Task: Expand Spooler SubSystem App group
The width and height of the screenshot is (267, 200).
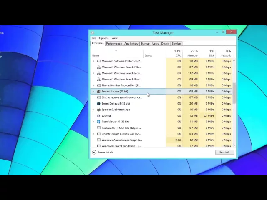Action: coord(93,110)
